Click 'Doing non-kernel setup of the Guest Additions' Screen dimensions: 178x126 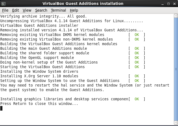49,62
